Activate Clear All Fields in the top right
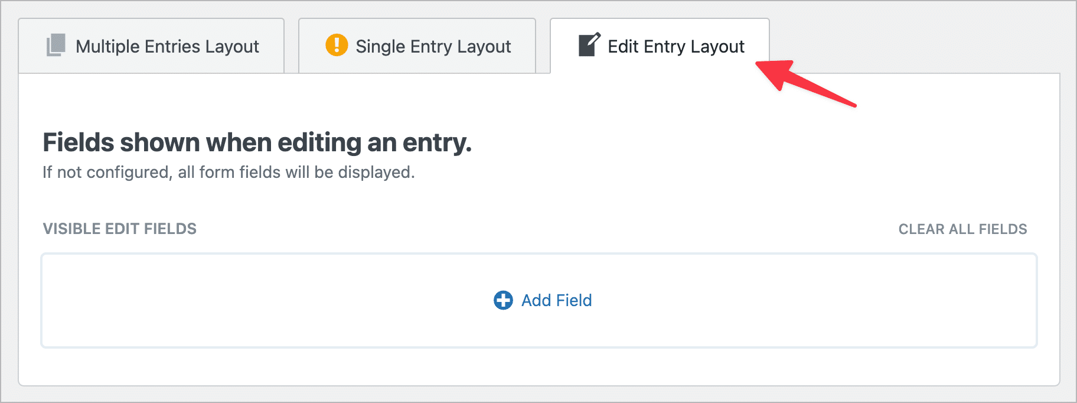Viewport: 1077px width, 403px height. [x=962, y=229]
